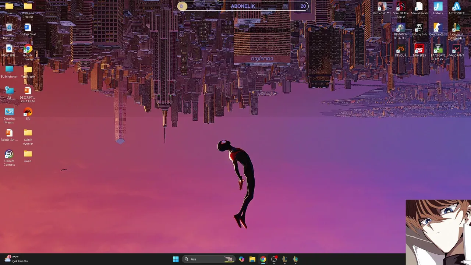Launch the League of Legends desktop shortcut
The height and width of the screenshot is (265, 471).
(x=456, y=31)
